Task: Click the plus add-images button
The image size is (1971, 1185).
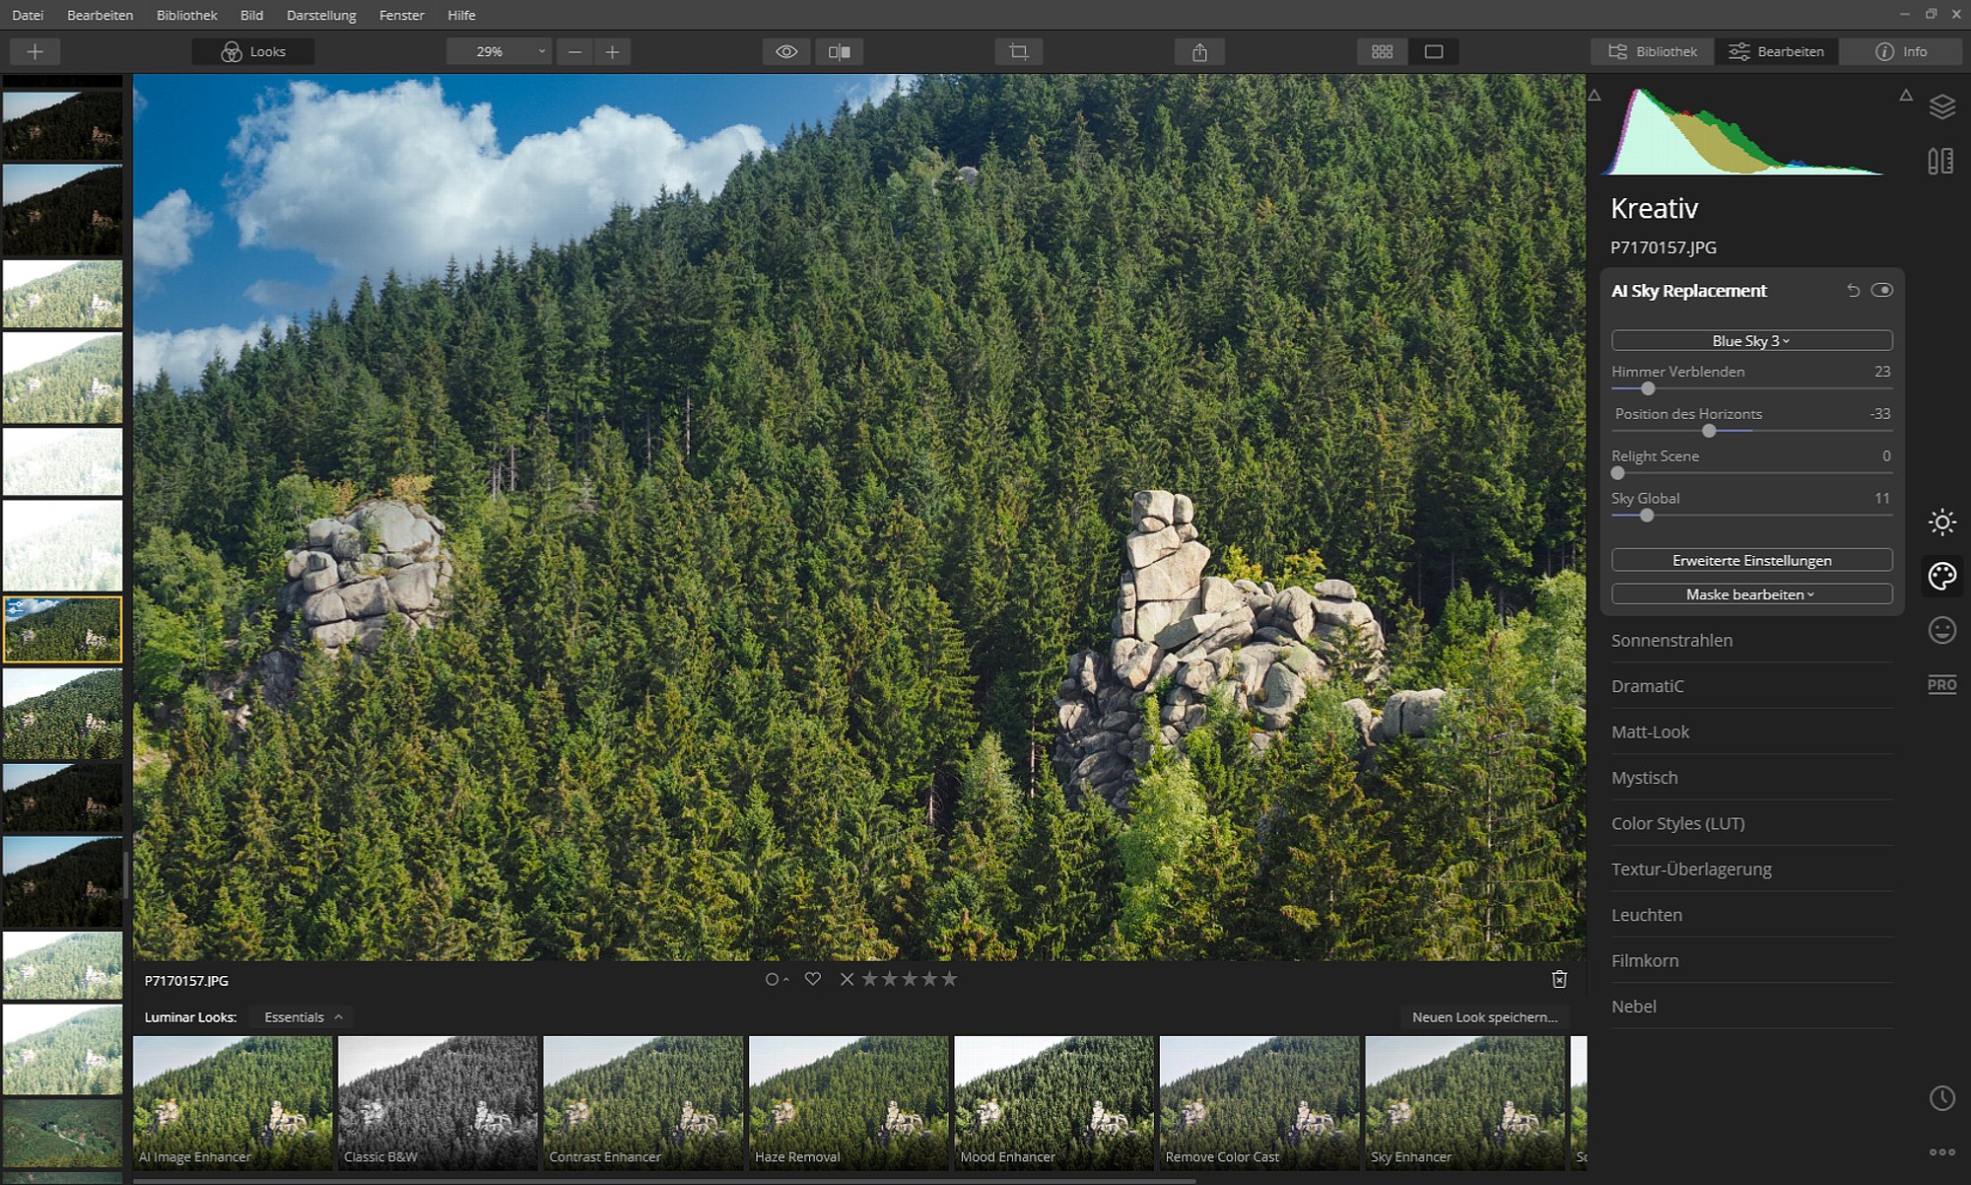Action: click(34, 51)
